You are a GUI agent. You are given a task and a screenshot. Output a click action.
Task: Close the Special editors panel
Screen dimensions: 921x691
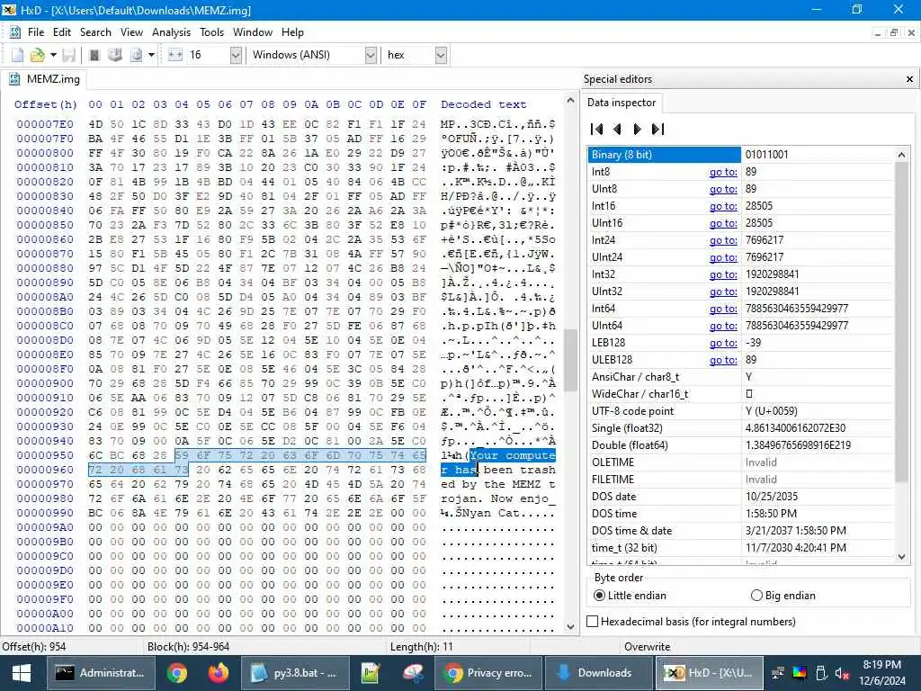click(x=909, y=79)
